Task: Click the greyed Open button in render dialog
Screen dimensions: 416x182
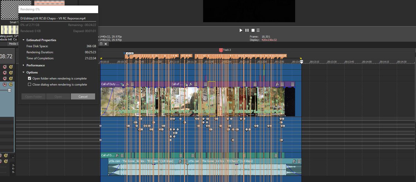Action: coord(58,96)
